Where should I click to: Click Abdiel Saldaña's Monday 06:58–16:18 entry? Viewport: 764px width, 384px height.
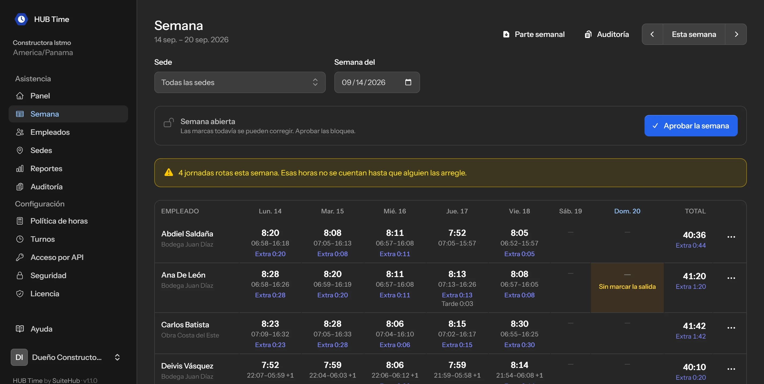pos(270,243)
